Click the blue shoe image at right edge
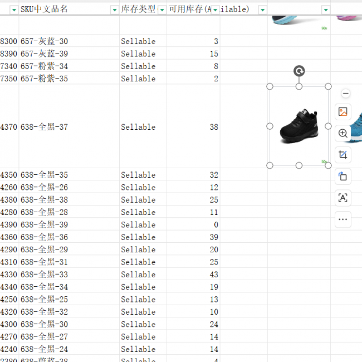 click(x=356, y=127)
